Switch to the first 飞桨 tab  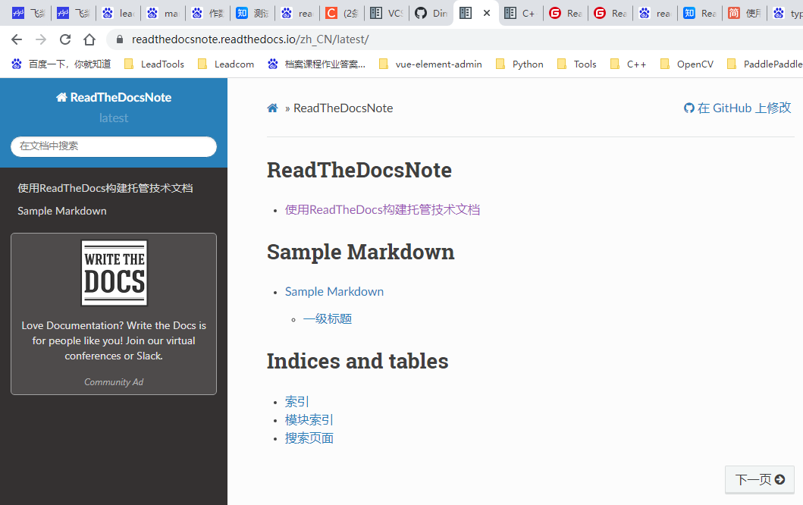(x=29, y=13)
